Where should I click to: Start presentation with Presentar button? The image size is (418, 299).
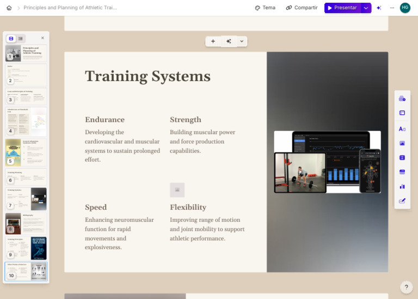342,8
